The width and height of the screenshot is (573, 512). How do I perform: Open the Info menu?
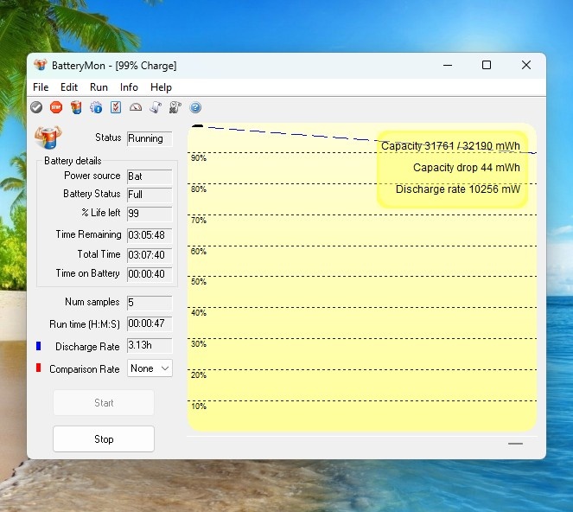[129, 87]
